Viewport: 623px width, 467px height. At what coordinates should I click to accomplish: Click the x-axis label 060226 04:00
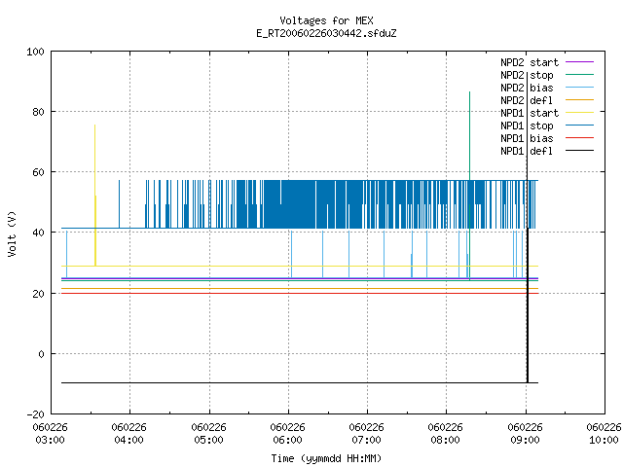click(x=128, y=434)
